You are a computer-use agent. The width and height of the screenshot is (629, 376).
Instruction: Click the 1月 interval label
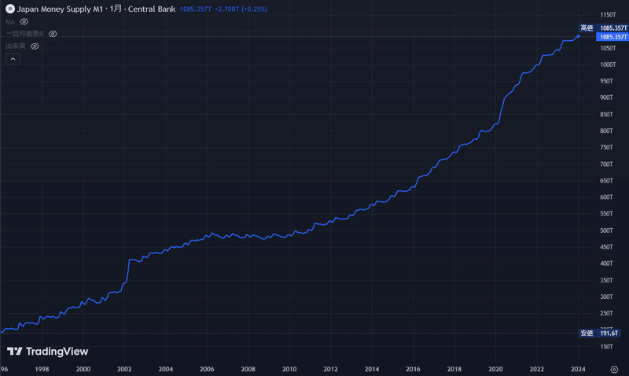tap(116, 9)
